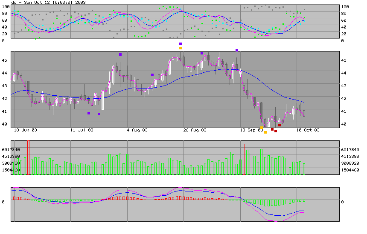
Task: Click the tall red volume bar near 18-Jun-03
Action: click(28, 157)
